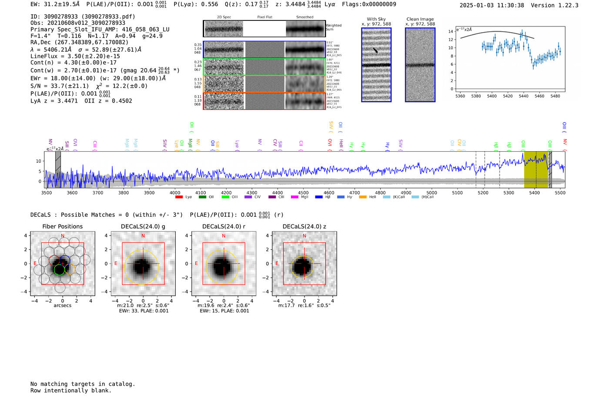The height and width of the screenshot is (414, 609).
Task: Click the LyA z = 3.4471 line
Action: tap(81, 101)
